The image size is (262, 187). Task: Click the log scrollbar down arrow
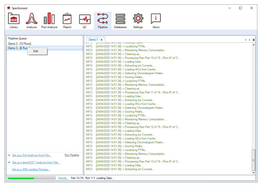click(x=254, y=173)
